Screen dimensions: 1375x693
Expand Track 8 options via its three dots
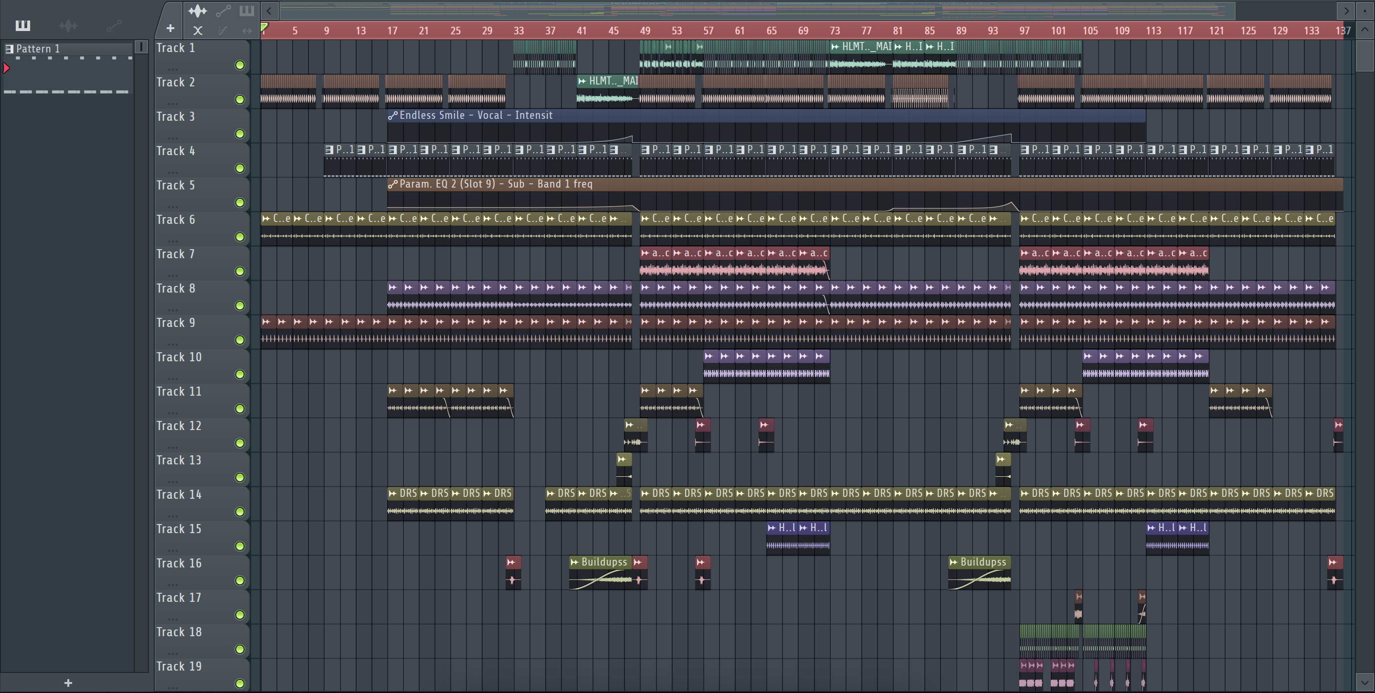click(172, 310)
